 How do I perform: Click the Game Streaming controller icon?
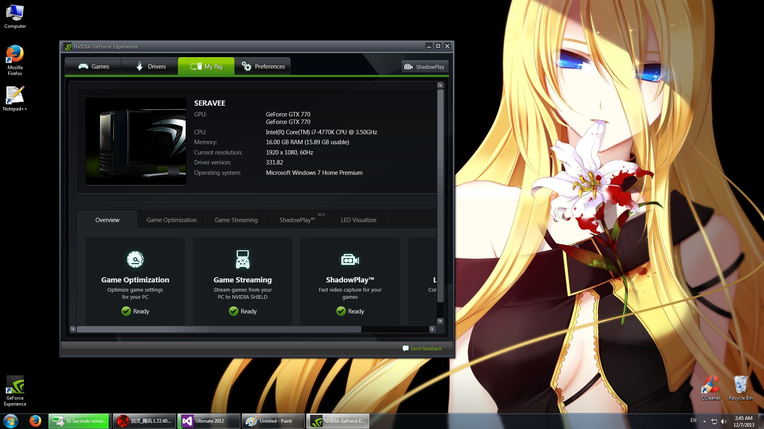pos(242,259)
